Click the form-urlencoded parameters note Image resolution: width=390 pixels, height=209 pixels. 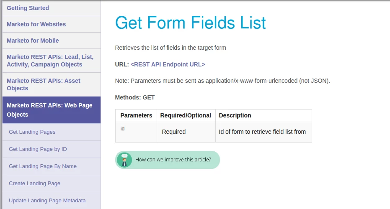point(222,81)
